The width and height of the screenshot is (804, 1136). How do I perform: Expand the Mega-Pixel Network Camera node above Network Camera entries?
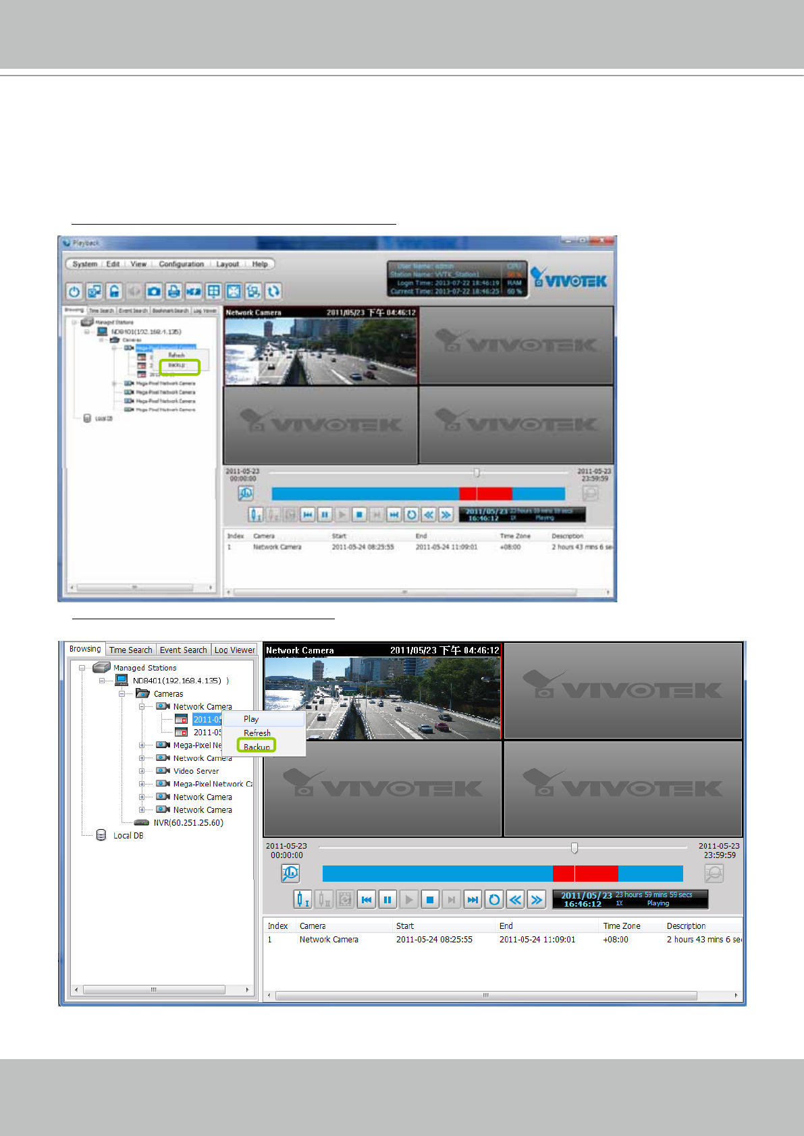coord(142,784)
